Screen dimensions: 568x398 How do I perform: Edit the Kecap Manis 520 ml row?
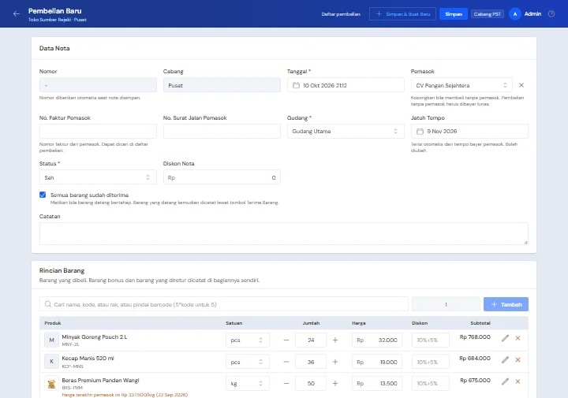point(505,359)
